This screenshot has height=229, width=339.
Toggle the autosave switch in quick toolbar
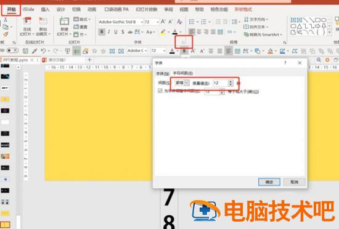coord(12,50)
